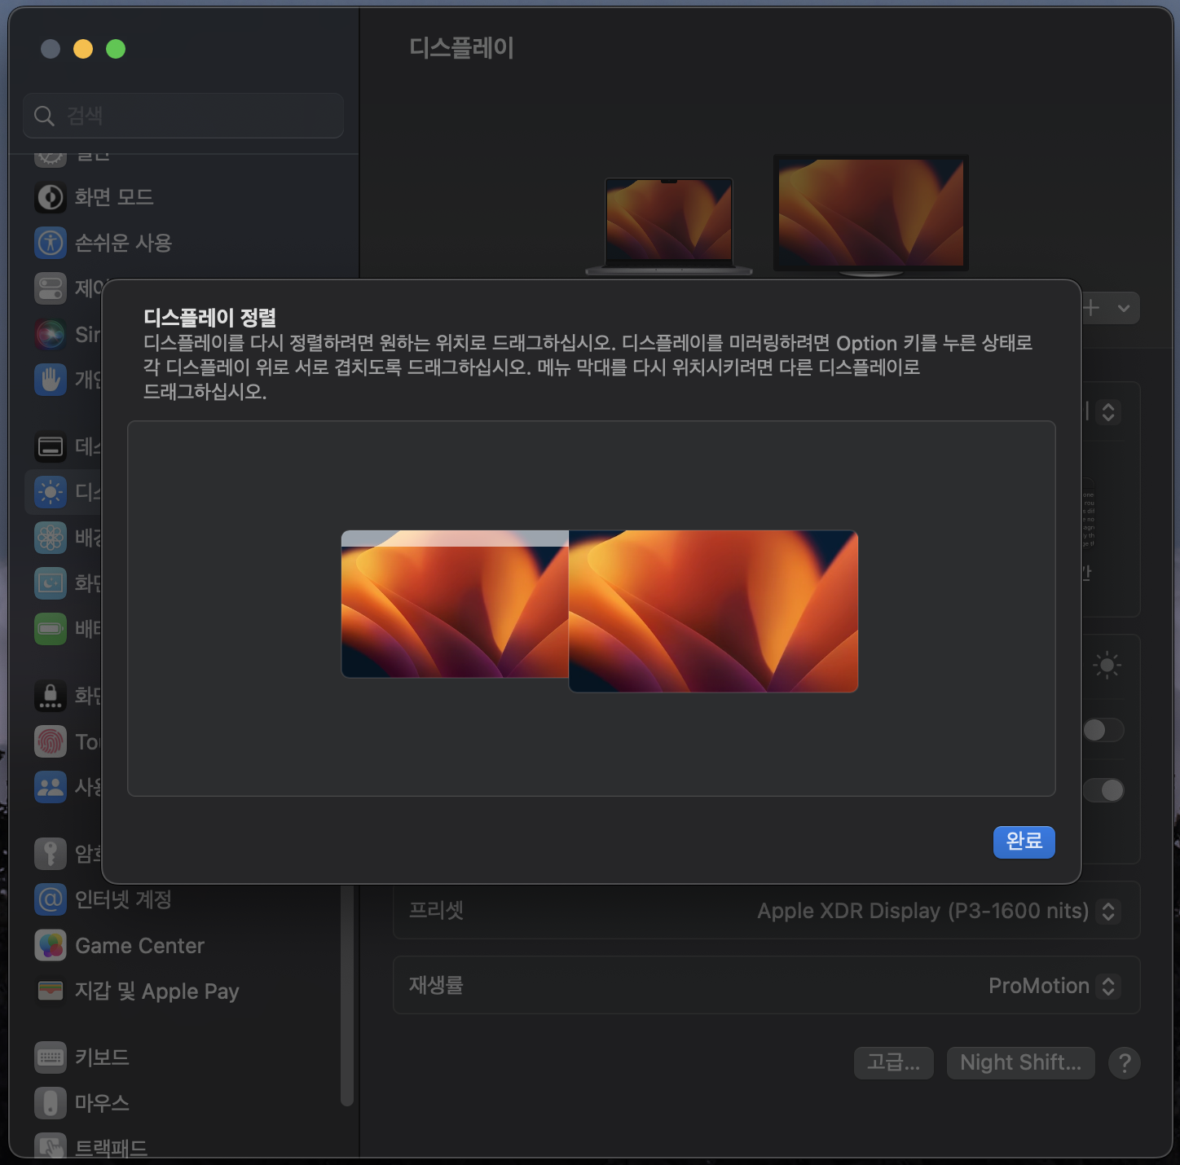
Task: Click the add display plus button
Action: pos(1092,308)
